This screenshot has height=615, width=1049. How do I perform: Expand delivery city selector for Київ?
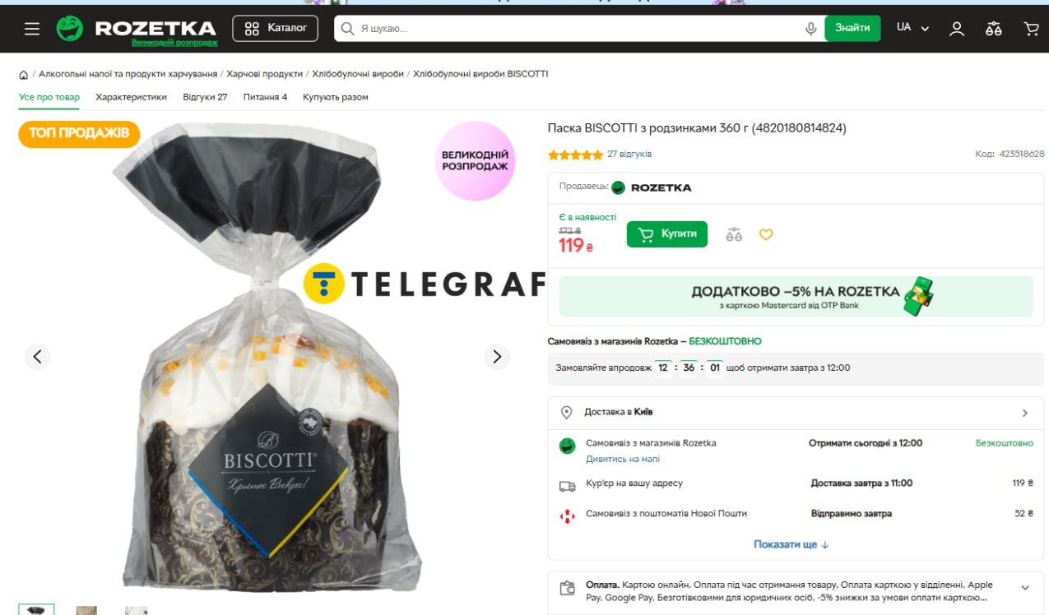pyautogui.click(x=796, y=413)
